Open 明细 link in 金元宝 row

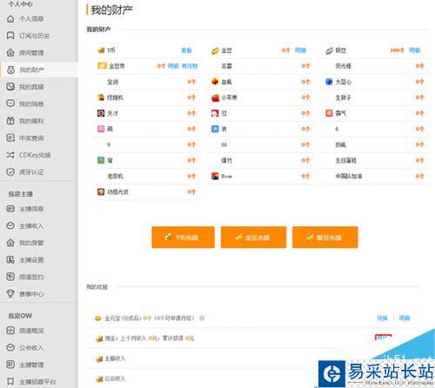405,318
